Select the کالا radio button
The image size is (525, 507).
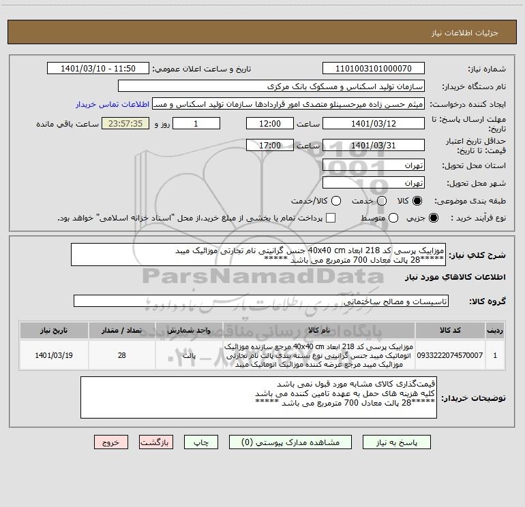click(x=417, y=201)
